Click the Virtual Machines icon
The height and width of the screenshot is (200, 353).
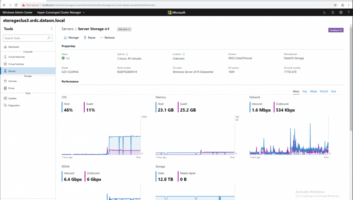pyautogui.click(x=5, y=57)
